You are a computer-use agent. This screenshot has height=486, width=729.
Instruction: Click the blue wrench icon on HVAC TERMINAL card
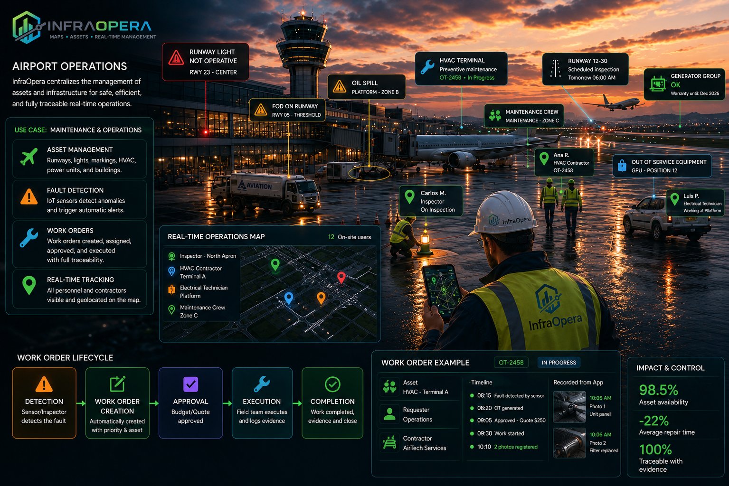[427, 66]
